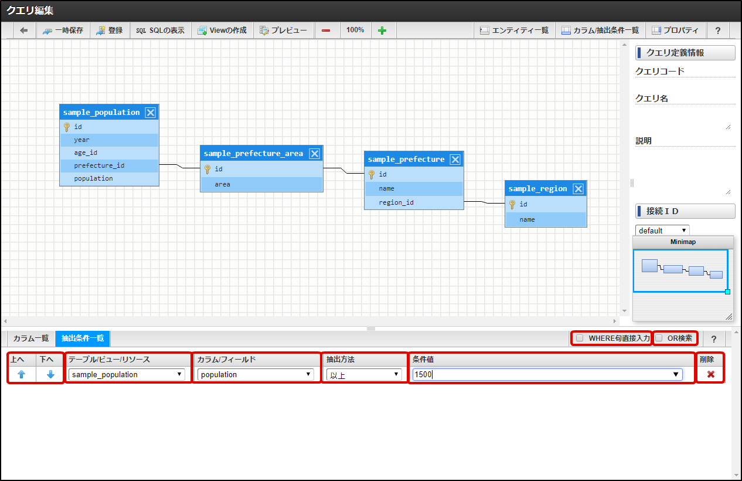Select the name column in sample_region

tap(546, 219)
